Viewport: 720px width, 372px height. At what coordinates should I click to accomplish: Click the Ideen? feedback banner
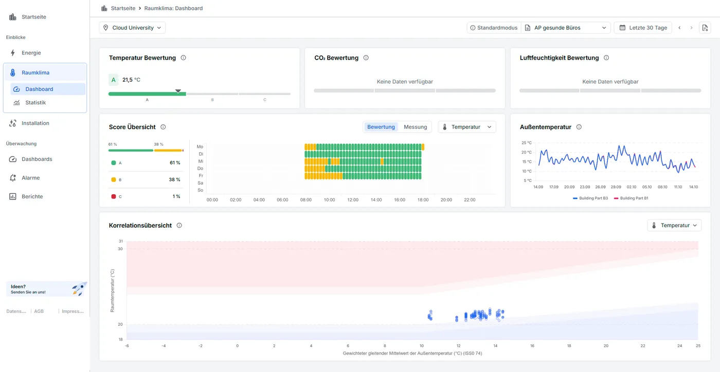[x=46, y=289]
